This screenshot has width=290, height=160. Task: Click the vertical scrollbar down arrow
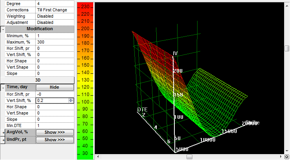(286, 151)
